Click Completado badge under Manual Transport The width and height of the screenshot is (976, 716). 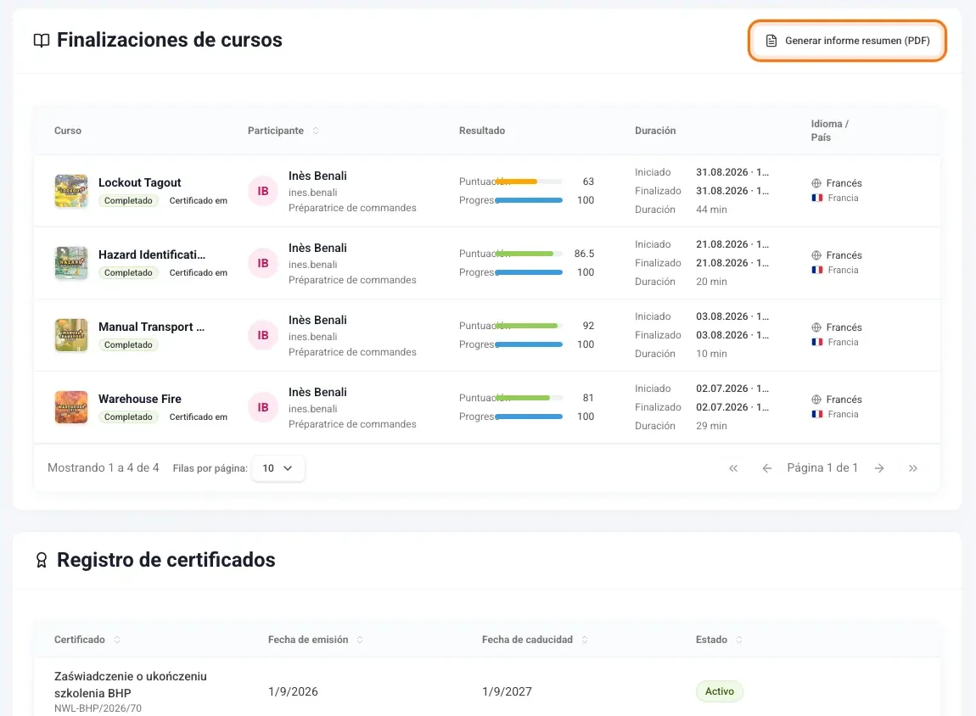click(128, 344)
